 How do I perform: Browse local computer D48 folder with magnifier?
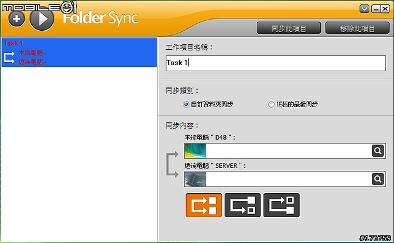tap(377, 151)
